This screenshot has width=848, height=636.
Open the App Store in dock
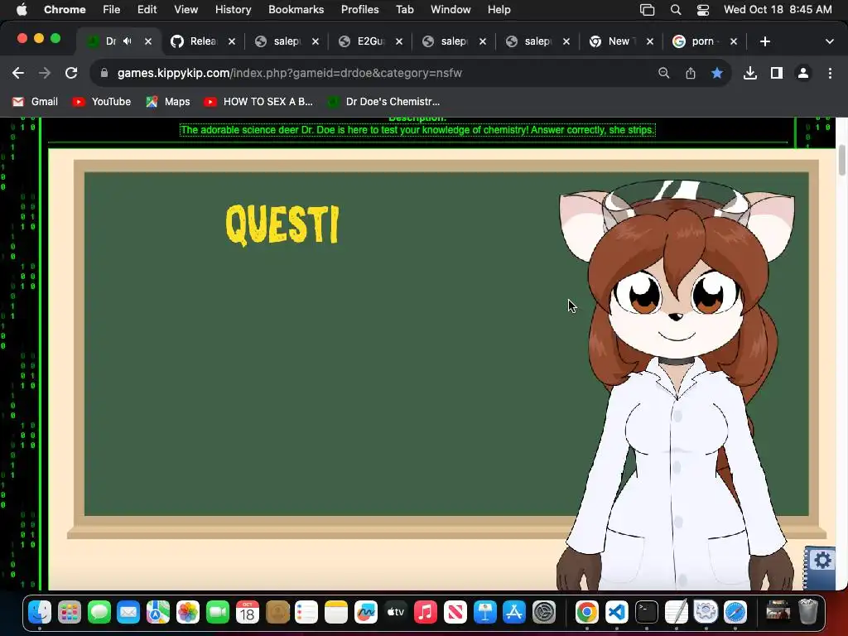coord(513,612)
